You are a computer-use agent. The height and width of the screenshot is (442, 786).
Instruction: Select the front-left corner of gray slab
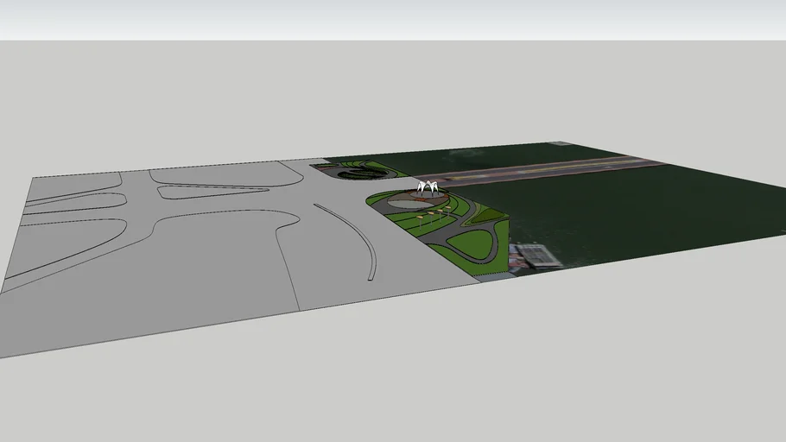point(5,354)
